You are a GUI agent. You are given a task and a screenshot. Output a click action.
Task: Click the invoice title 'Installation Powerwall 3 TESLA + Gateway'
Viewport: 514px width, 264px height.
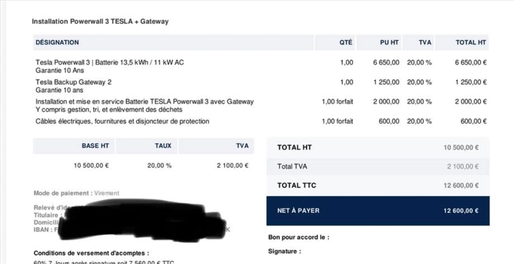point(100,21)
